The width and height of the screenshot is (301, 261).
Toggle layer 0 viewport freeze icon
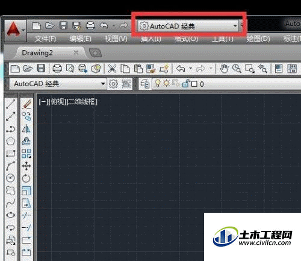(x=176, y=83)
